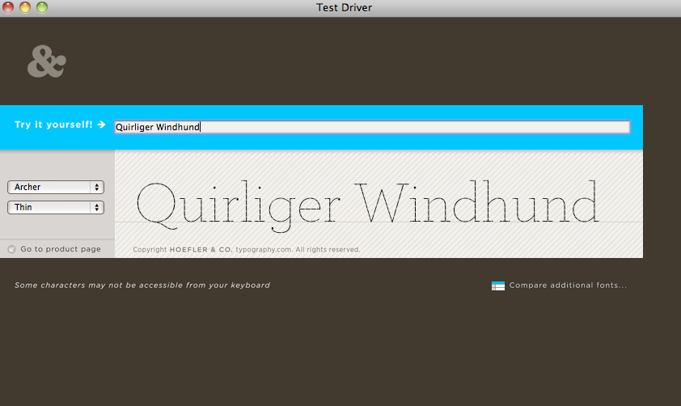Click the Go to product page link
The image size is (681, 406).
61,249
